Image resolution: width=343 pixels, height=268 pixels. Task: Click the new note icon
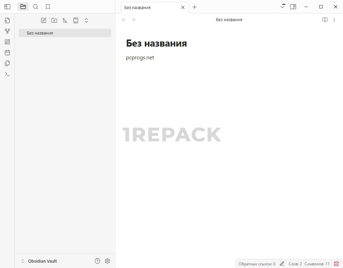[x=44, y=20]
